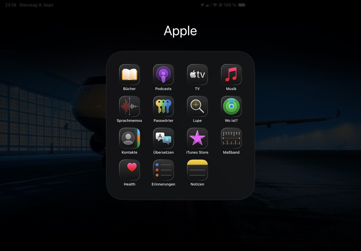Open the Health app
The height and width of the screenshot is (251, 361).
pyautogui.click(x=129, y=170)
